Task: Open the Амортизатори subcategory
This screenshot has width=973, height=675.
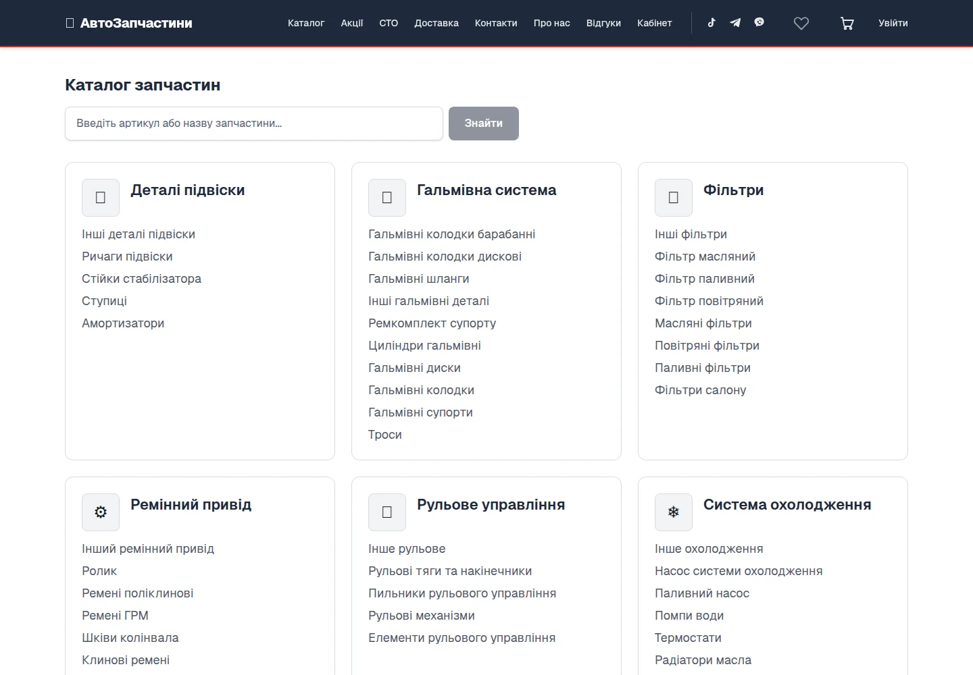Action: [x=123, y=323]
